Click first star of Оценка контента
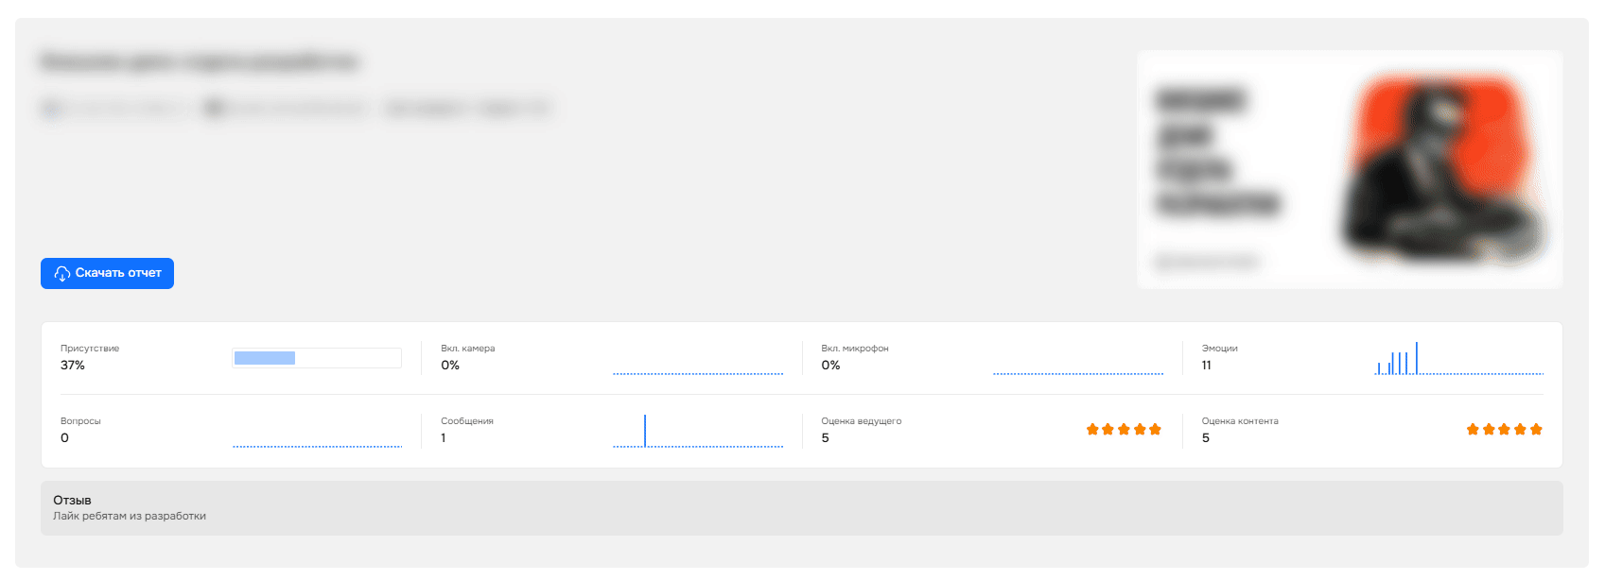Screen dimensions: 1605x580 pos(1473,430)
